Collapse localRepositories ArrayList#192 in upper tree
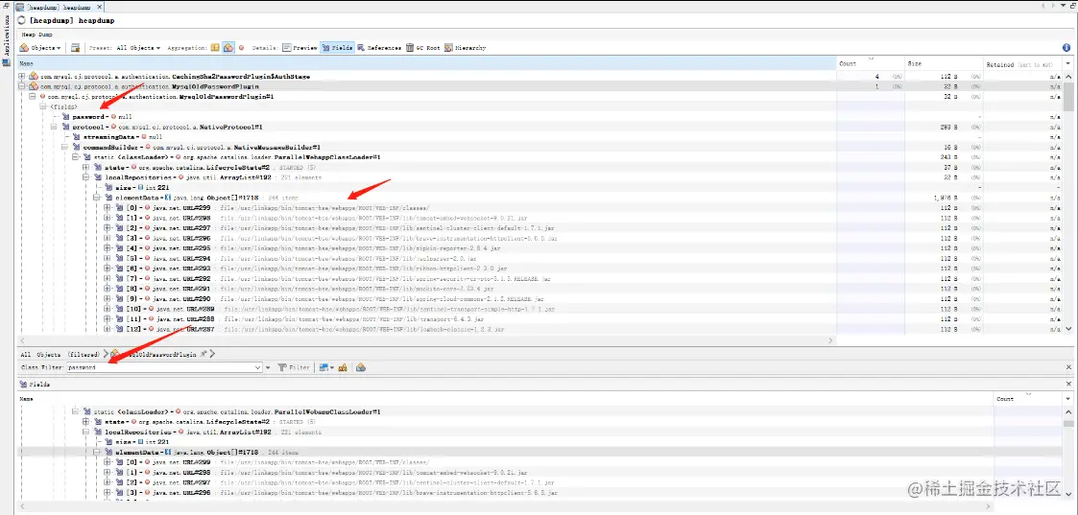The height and width of the screenshot is (515, 1078). point(86,177)
